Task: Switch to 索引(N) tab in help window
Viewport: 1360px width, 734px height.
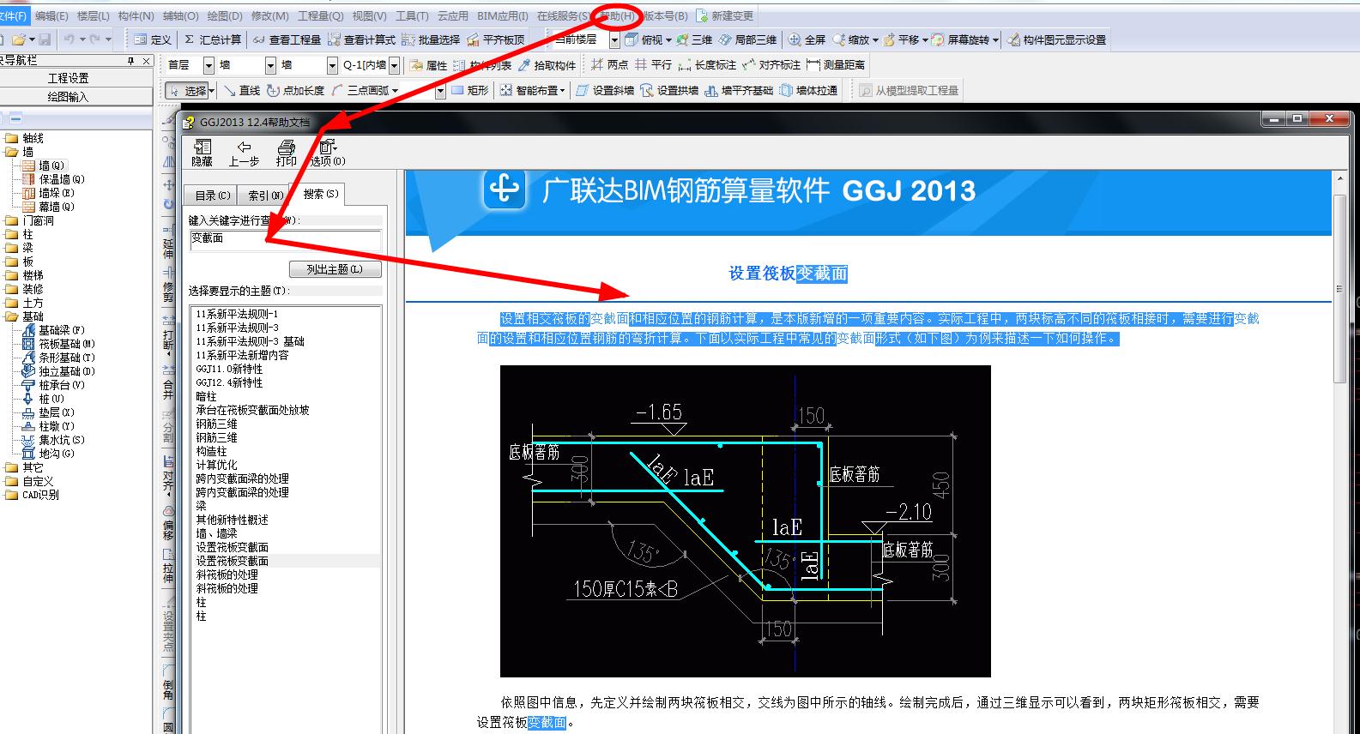Action: tap(265, 196)
